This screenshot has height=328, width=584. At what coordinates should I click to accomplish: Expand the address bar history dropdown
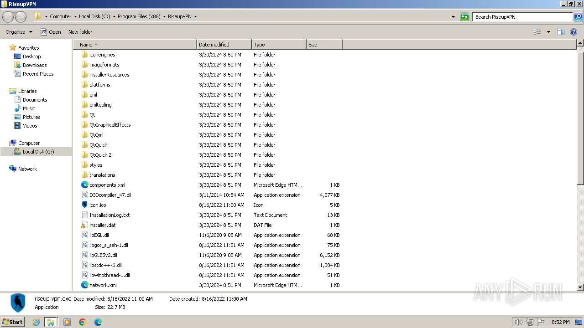453,17
